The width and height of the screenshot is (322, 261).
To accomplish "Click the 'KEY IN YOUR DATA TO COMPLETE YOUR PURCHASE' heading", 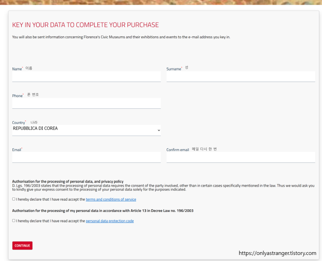I will point(85,25).
